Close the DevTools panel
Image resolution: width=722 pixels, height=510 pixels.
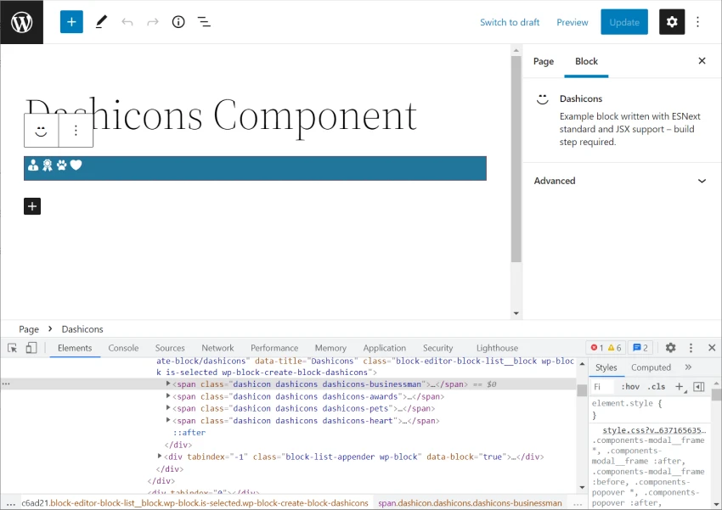712,348
